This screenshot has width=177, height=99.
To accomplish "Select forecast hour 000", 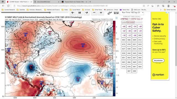I will 140,35.
